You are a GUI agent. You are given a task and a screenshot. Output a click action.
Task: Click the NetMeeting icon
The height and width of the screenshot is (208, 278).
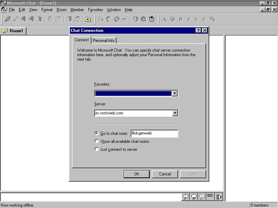click(x=152, y=19)
